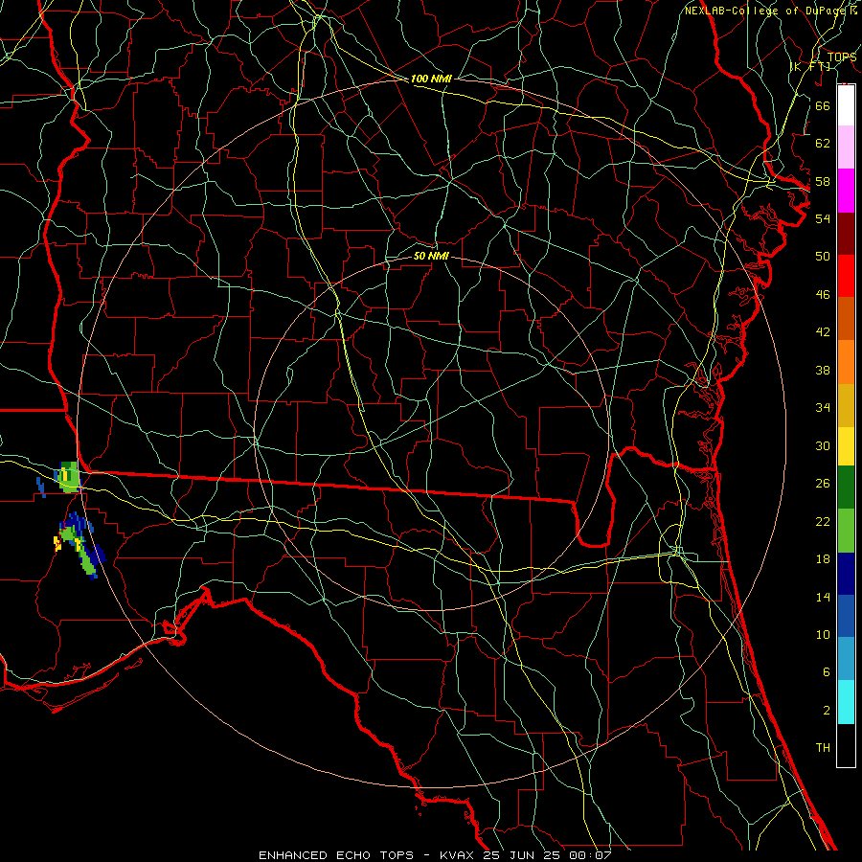Click the bright yellow legend swatch

point(846,446)
